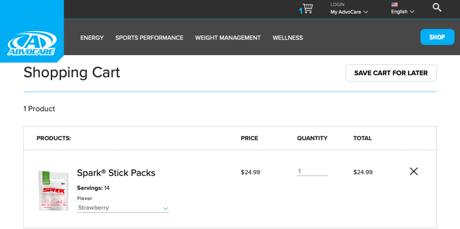Screen dimensions: 460x229
Task: Click the US flag icon
Action: click(394, 4)
